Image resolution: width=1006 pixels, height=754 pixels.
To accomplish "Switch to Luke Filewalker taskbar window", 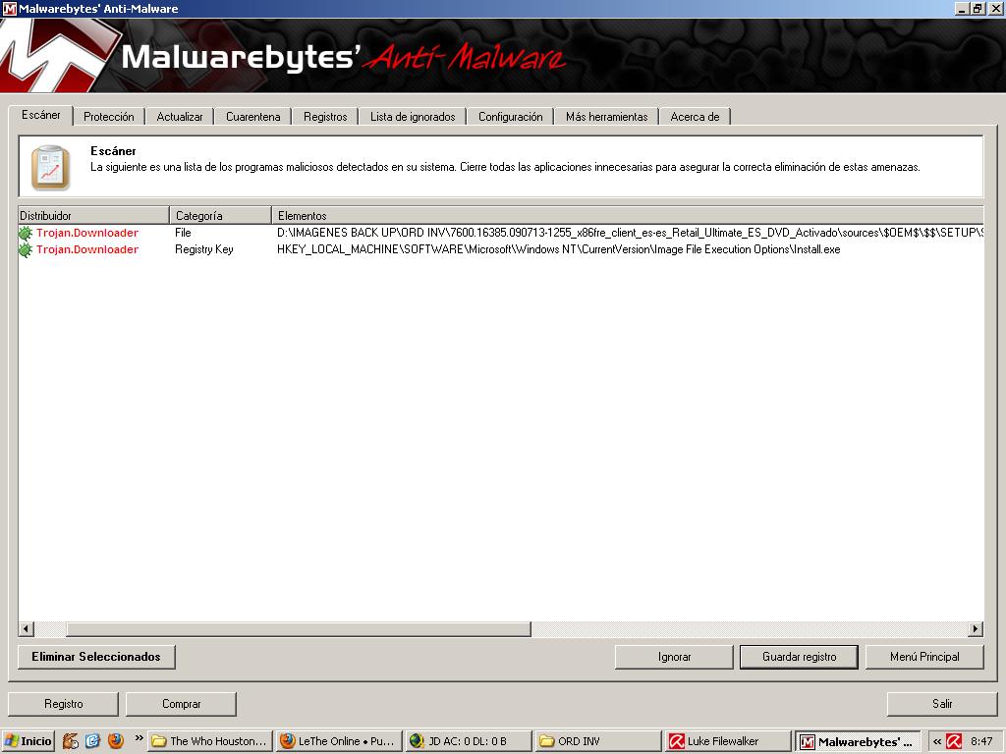I will [x=729, y=741].
